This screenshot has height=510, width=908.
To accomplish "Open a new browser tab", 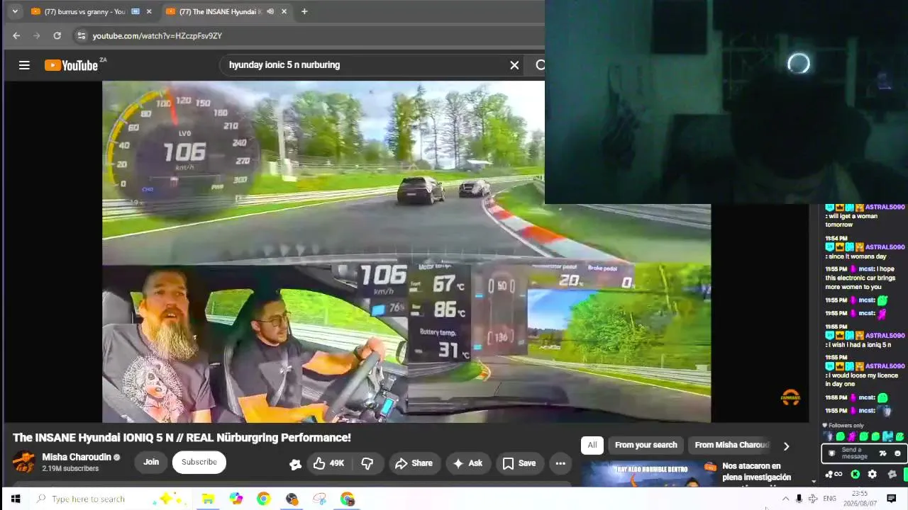I will [x=304, y=11].
